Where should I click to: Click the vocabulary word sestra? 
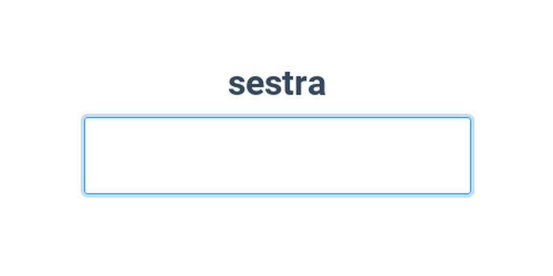[276, 84]
